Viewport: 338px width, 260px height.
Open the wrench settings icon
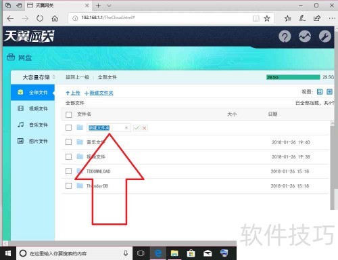pos(324,37)
